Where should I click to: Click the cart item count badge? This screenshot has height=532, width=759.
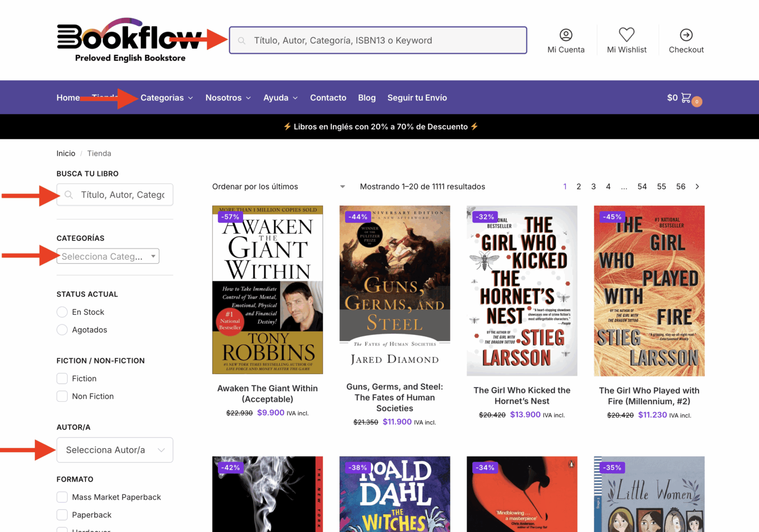697,101
